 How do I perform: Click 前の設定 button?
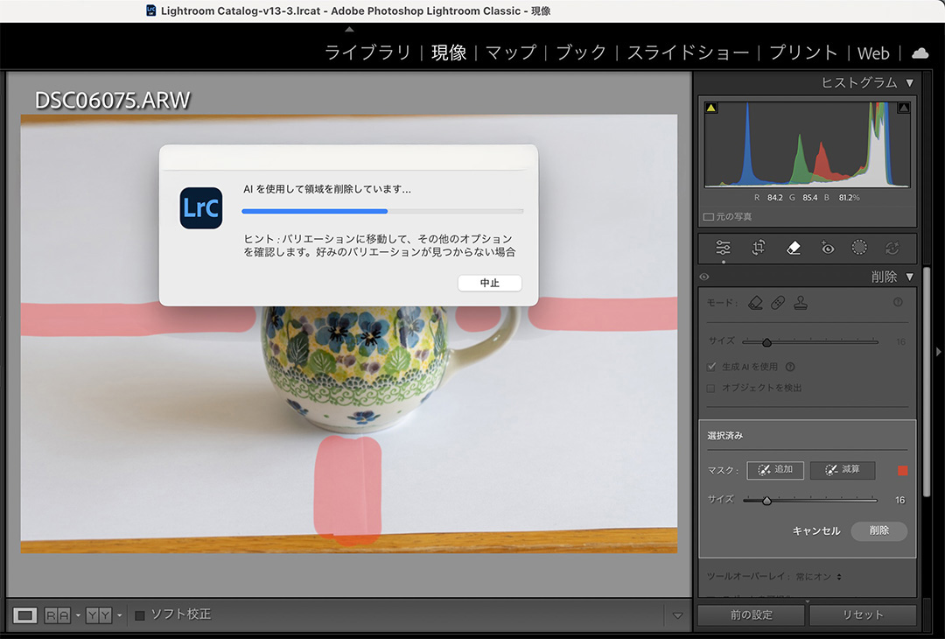pyautogui.click(x=751, y=614)
